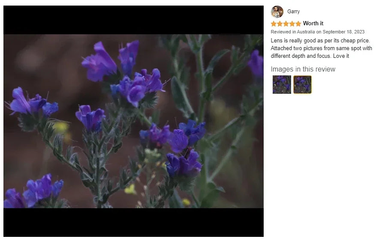The height and width of the screenshot is (239, 376).
Task: Click the reviewer name Garry
Action: (x=293, y=12)
